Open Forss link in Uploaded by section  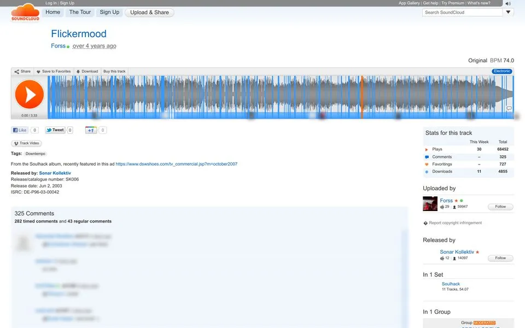pyautogui.click(x=446, y=201)
